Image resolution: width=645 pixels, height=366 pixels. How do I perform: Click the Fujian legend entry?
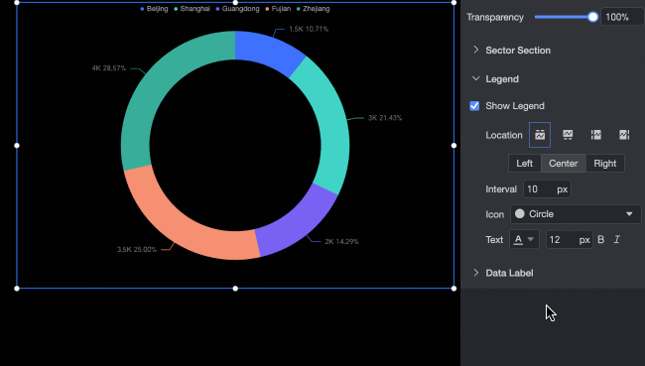coord(278,9)
